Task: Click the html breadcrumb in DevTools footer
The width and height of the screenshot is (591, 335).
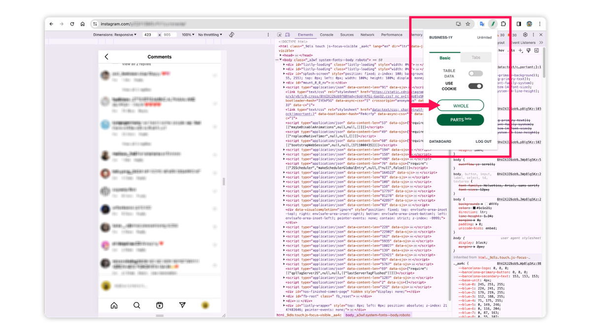Action: pos(309,315)
